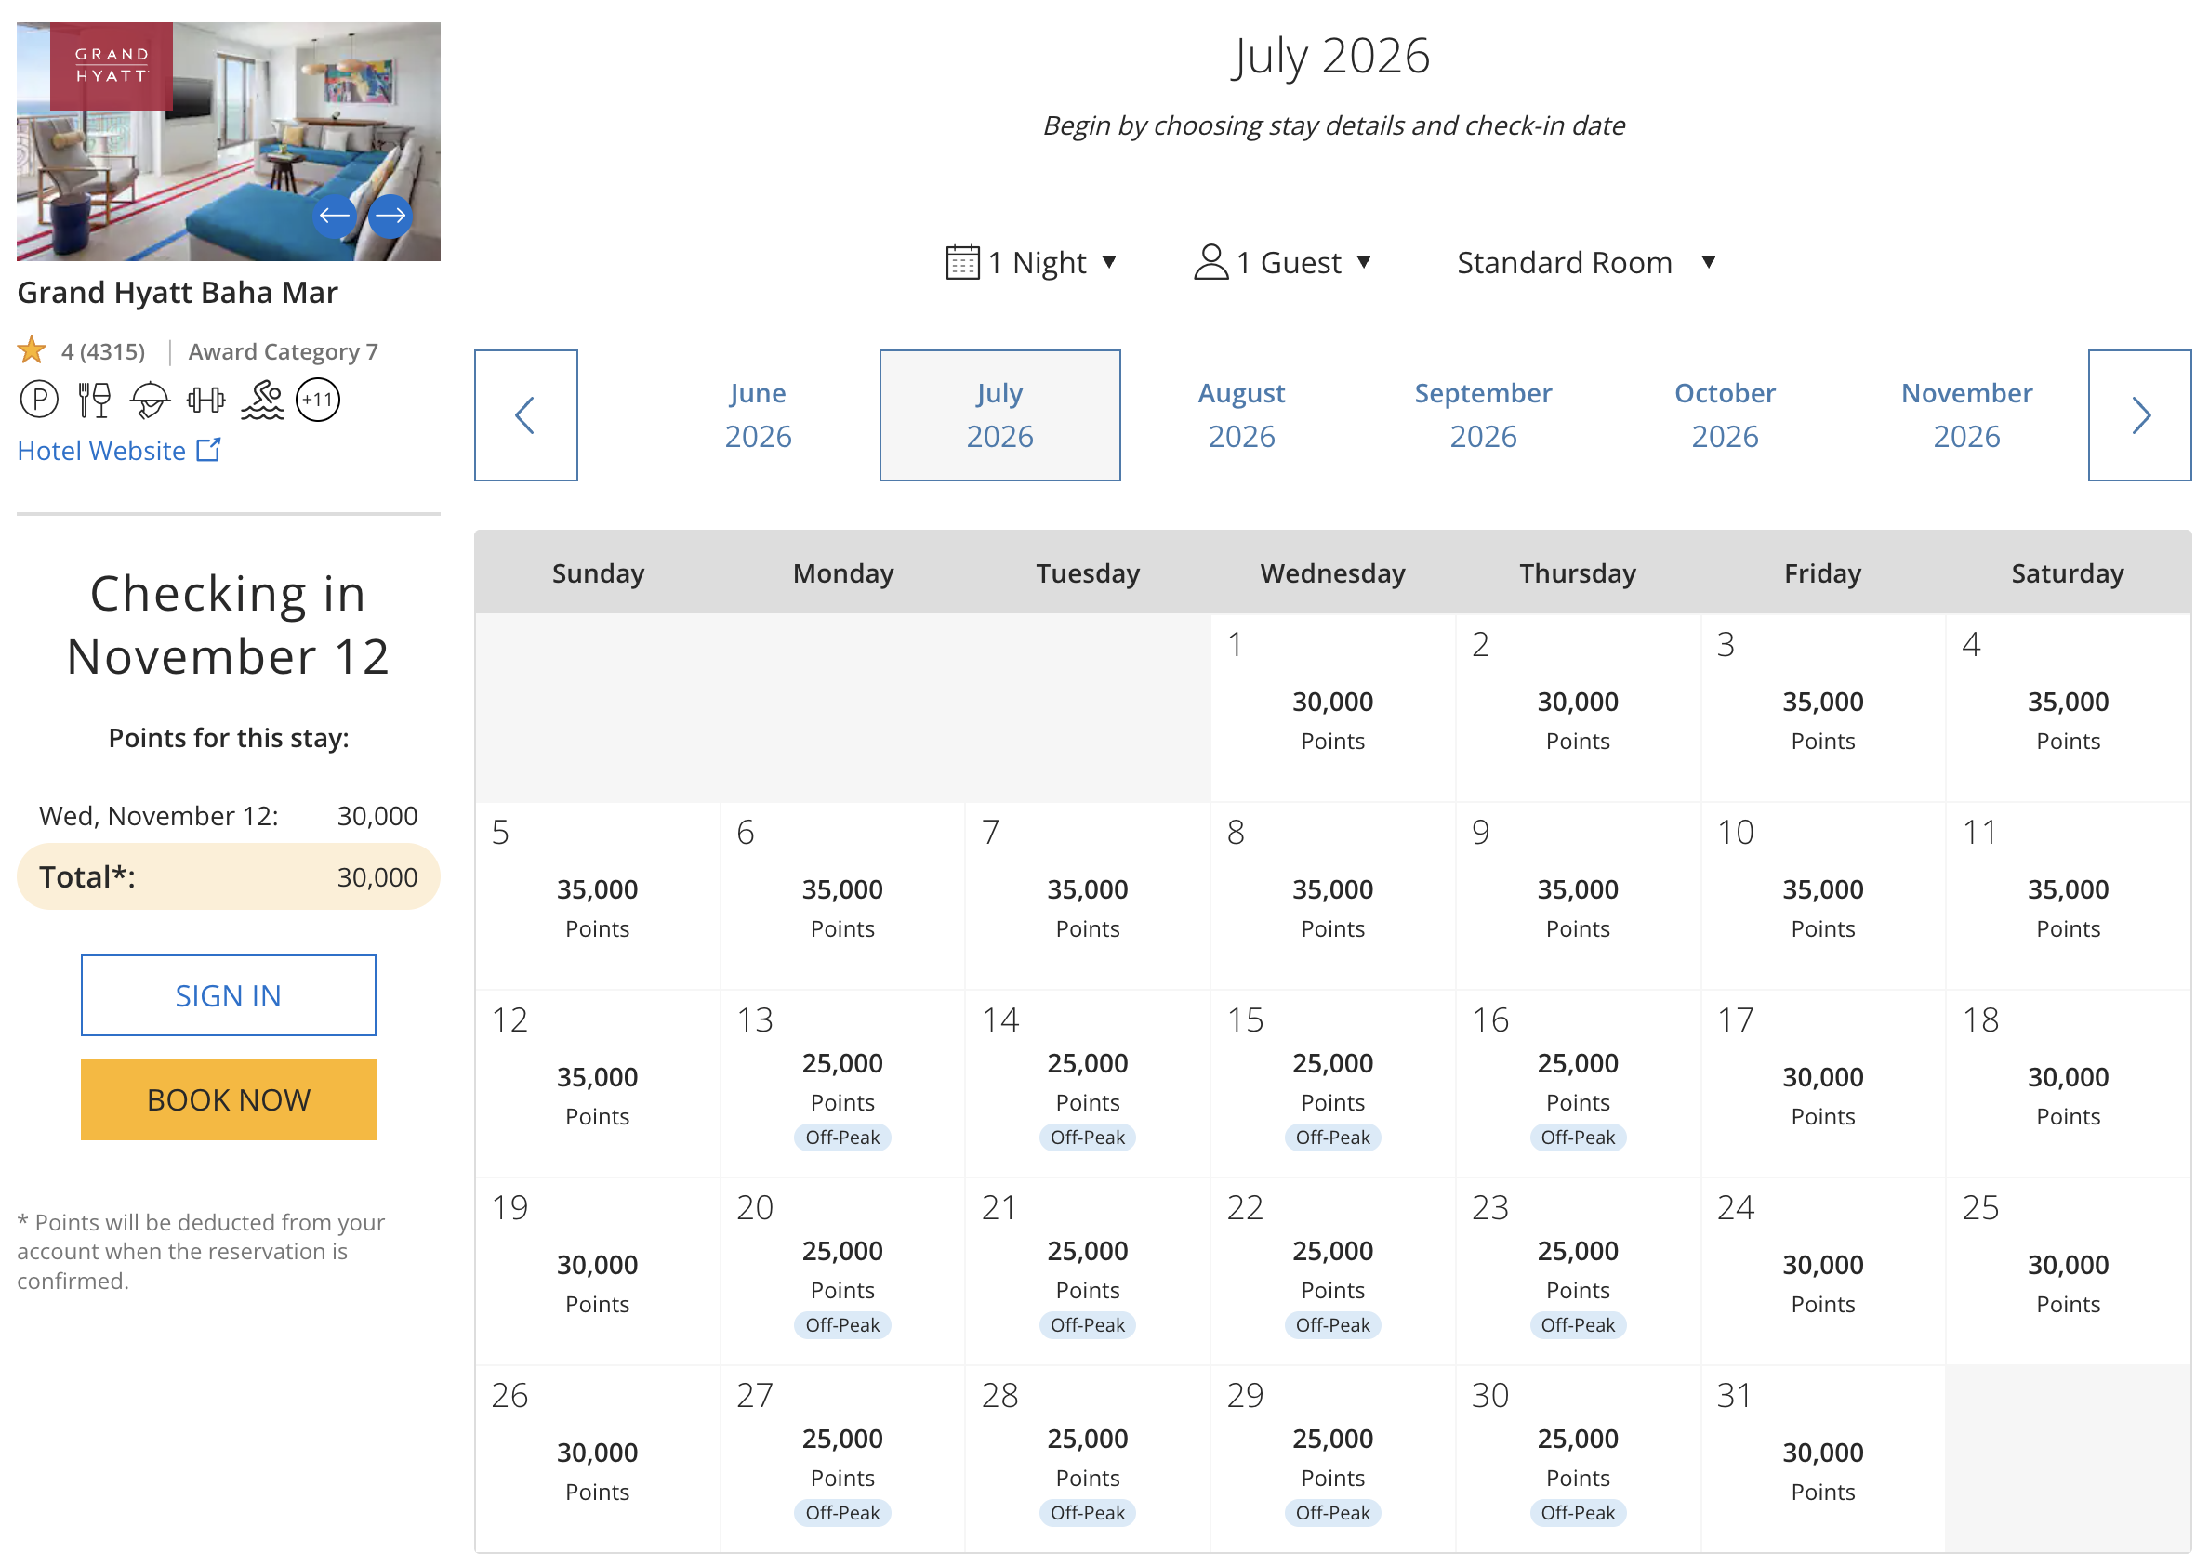Click the fitness center dumbbell icon

[x=205, y=399]
